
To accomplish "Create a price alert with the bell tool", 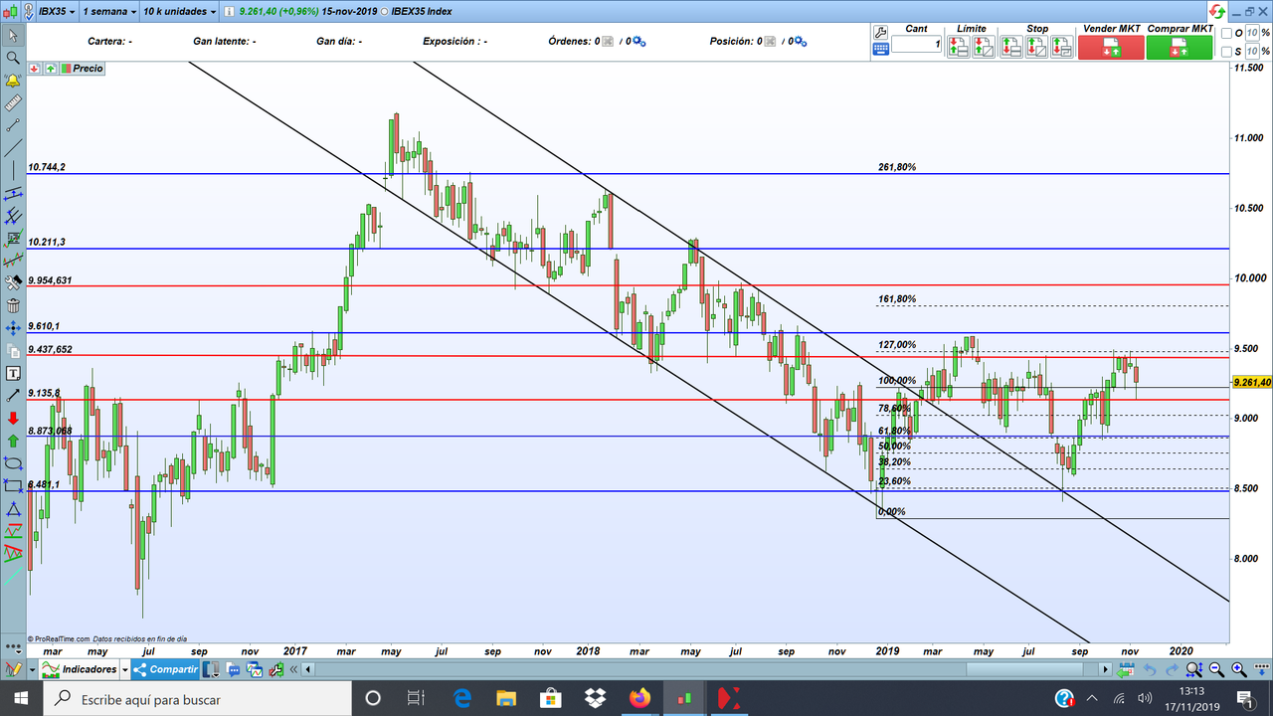I will [13, 82].
